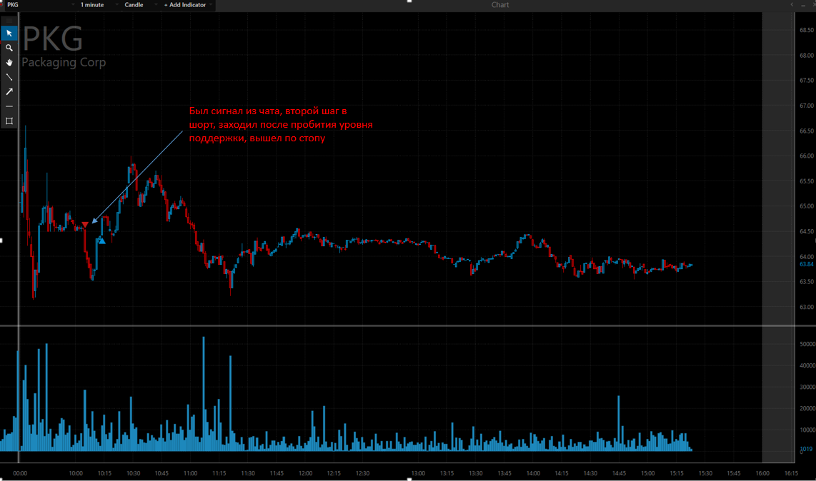816x481 pixels.
Task: Click the 10000 volume axis label
Action: point(807,430)
